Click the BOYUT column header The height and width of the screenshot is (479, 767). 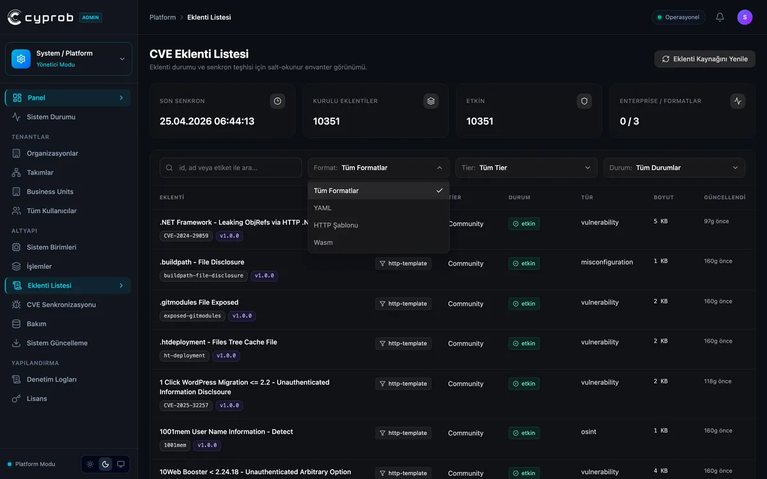(x=663, y=197)
